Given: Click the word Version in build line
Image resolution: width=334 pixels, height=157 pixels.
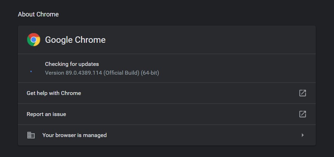Looking at the screenshot, I should click(55, 73).
